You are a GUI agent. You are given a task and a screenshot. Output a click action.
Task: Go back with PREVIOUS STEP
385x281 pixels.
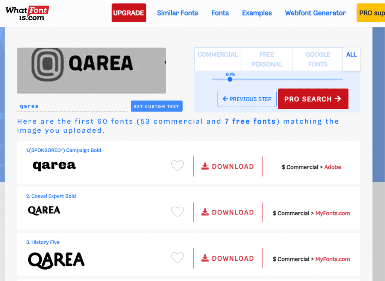tap(247, 99)
